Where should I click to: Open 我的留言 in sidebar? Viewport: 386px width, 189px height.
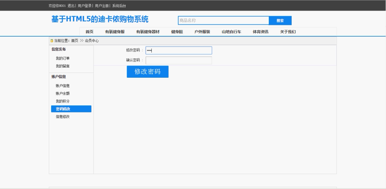coord(63,66)
